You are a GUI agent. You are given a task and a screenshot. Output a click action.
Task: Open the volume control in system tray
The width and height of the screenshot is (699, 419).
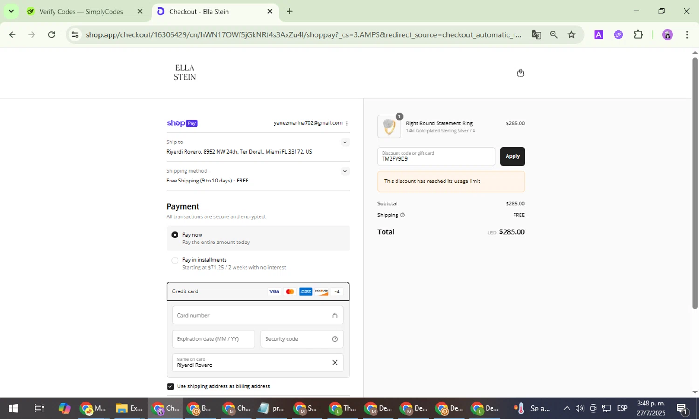pos(580,408)
